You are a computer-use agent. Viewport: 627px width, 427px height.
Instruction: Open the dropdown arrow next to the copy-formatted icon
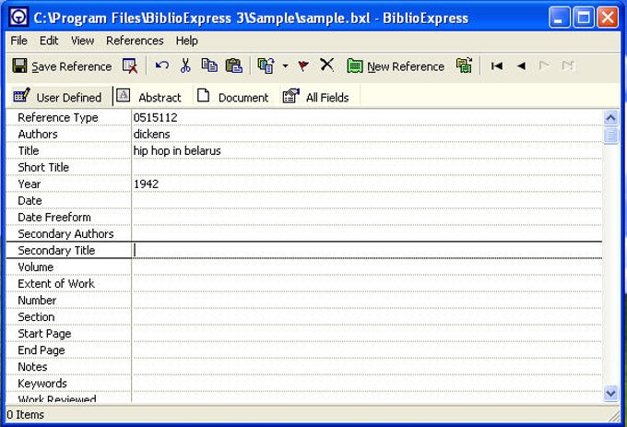(285, 65)
